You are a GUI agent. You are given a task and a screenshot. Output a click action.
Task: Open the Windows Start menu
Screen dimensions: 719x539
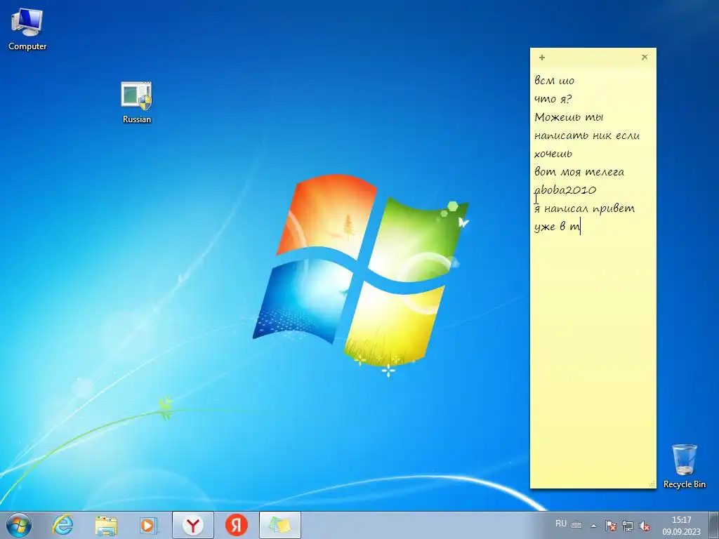(x=19, y=525)
